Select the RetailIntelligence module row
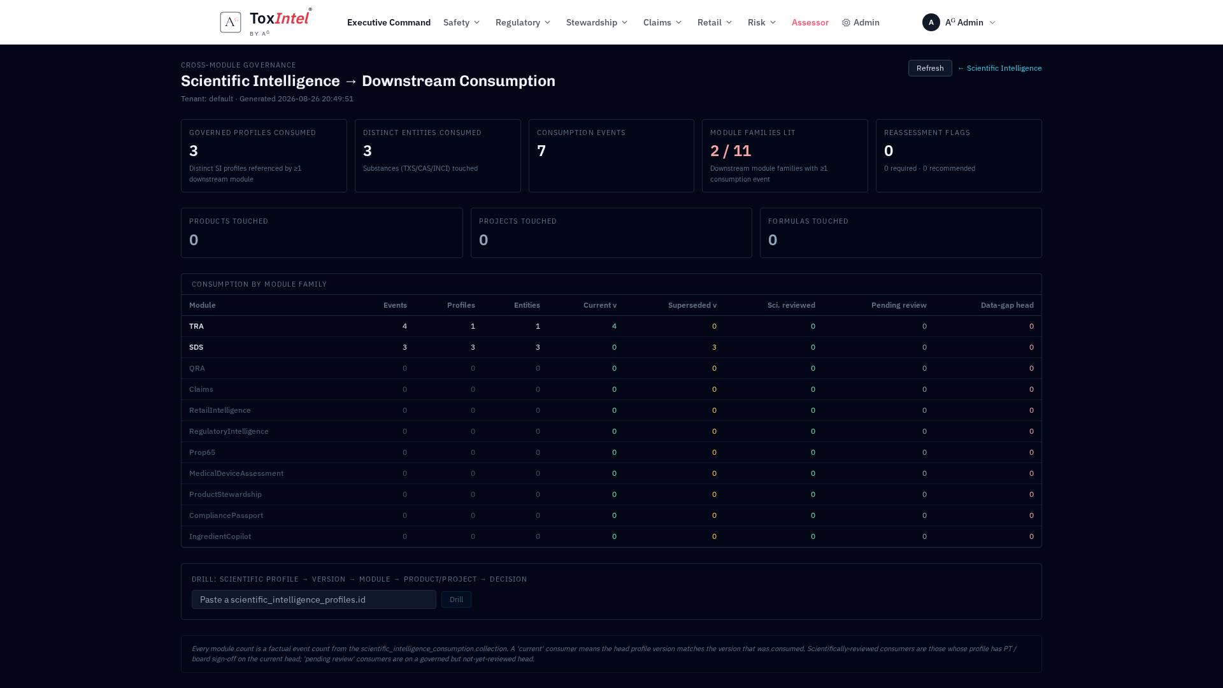Viewport: 1223px width, 688px height. click(x=611, y=410)
